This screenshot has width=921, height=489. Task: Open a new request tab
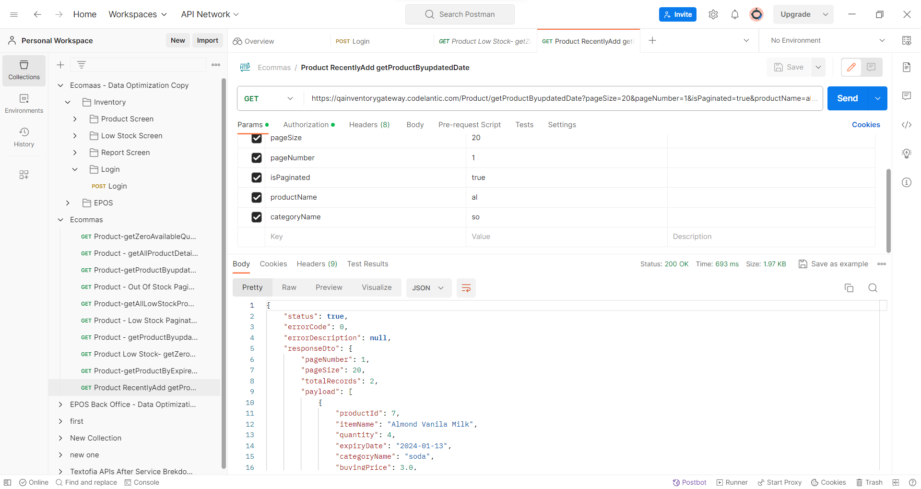pyautogui.click(x=652, y=41)
